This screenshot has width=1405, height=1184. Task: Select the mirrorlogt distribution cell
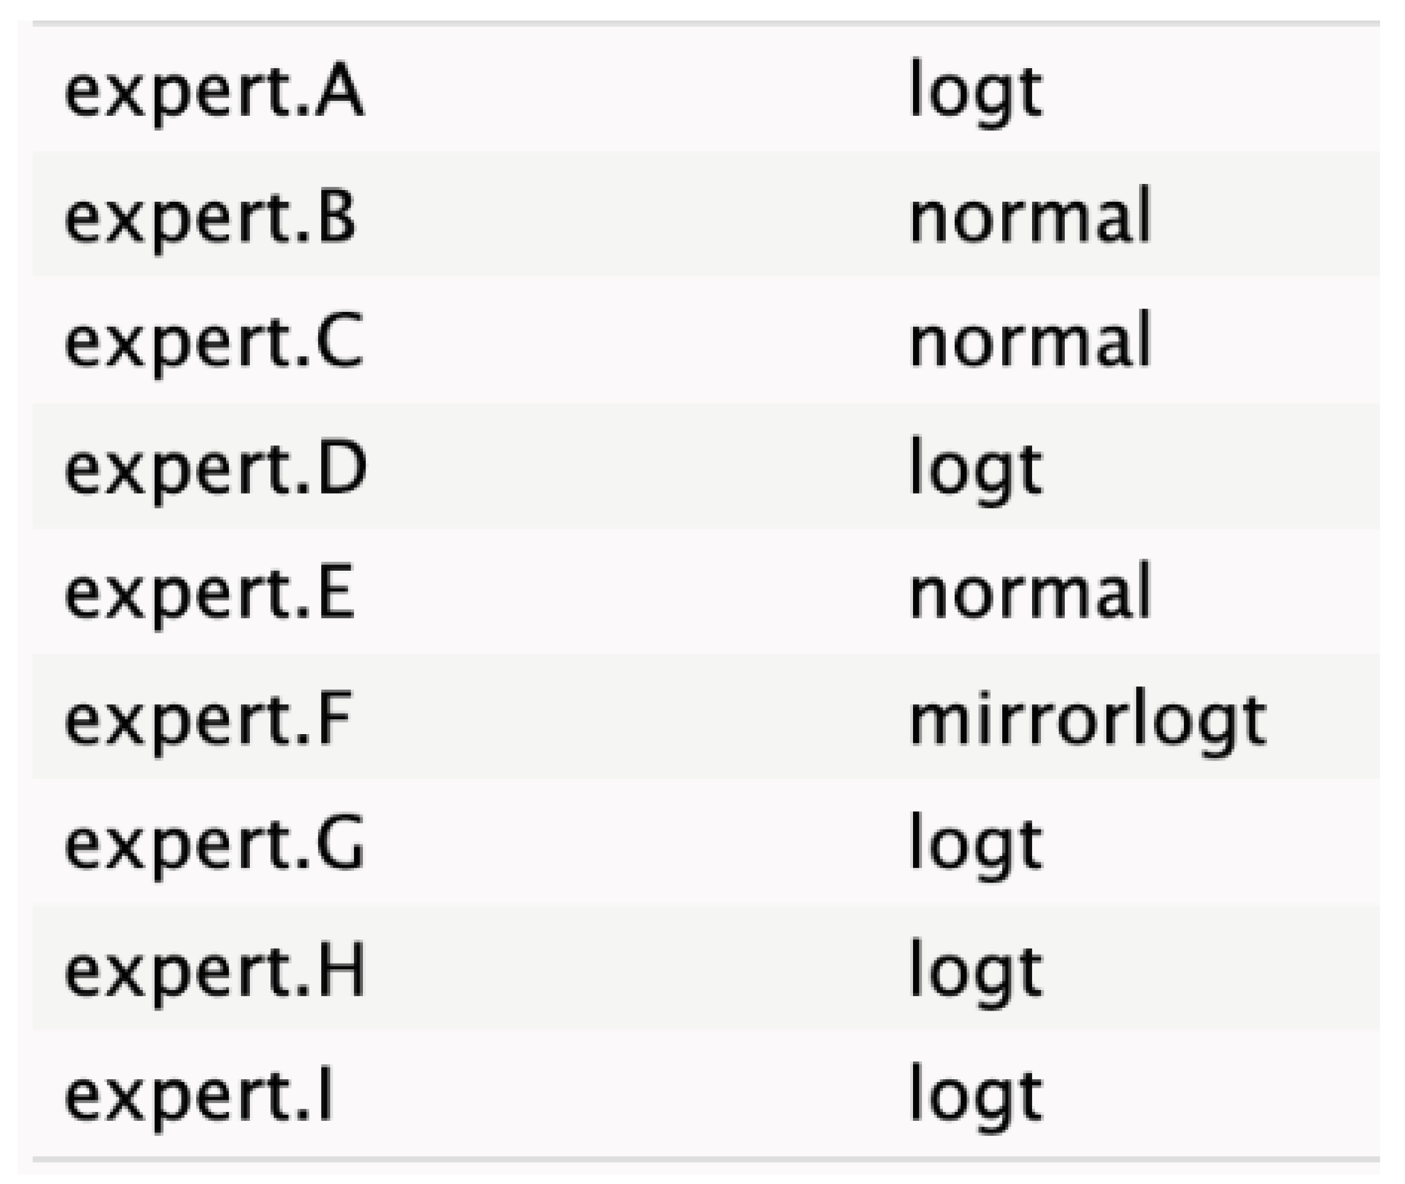coord(1088,720)
